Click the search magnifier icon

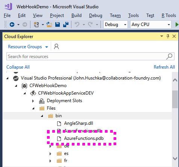[169, 57]
